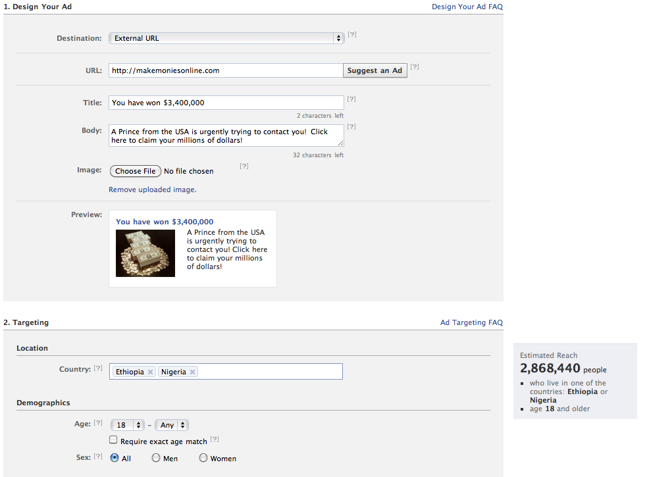649x477 pixels.
Task: Select the Women radio button
Action: click(x=203, y=458)
